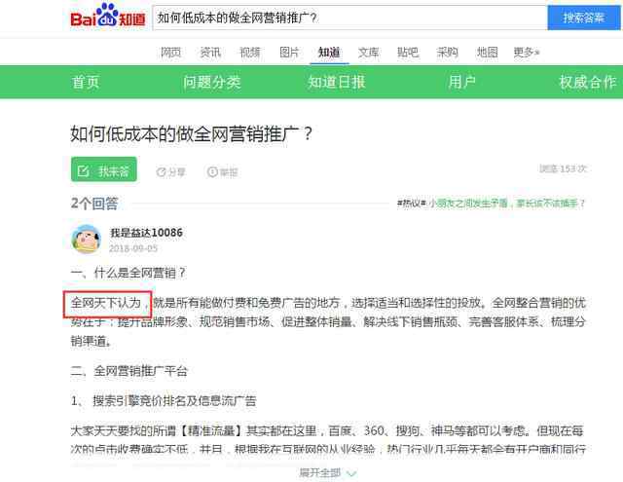623x482 pixels.
Task: Open the 更多 dropdown in search categories
Action: coord(526,52)
